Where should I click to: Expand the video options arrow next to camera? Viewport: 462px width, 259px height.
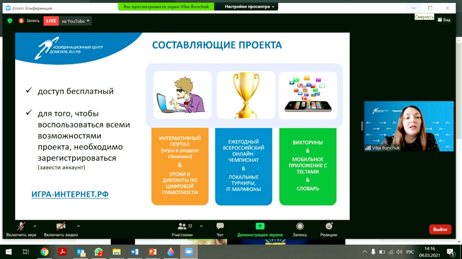[78, 226]
